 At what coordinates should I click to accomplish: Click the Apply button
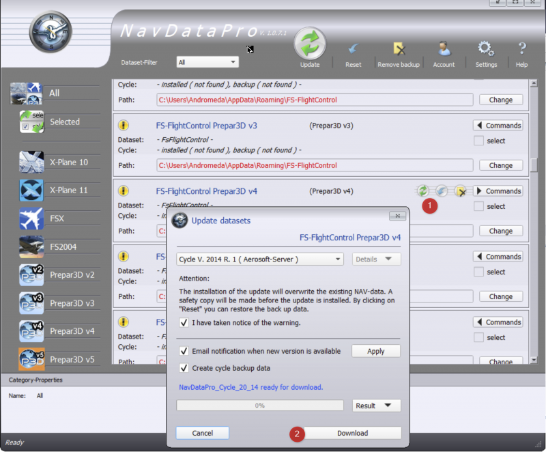[x=376, y=351]
